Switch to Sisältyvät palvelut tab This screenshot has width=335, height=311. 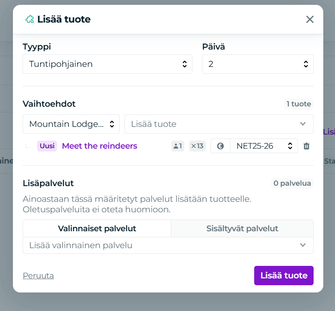(x=242, y=228)
